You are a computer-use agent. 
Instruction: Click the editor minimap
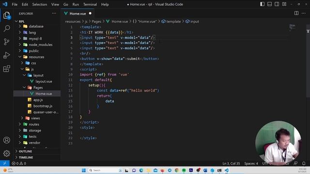click(x=293, y=27)
